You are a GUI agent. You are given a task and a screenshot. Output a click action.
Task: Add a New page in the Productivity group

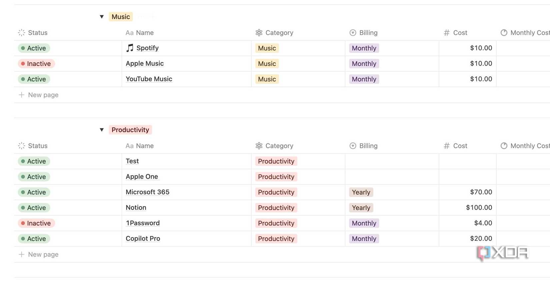(x=39, y=254)
